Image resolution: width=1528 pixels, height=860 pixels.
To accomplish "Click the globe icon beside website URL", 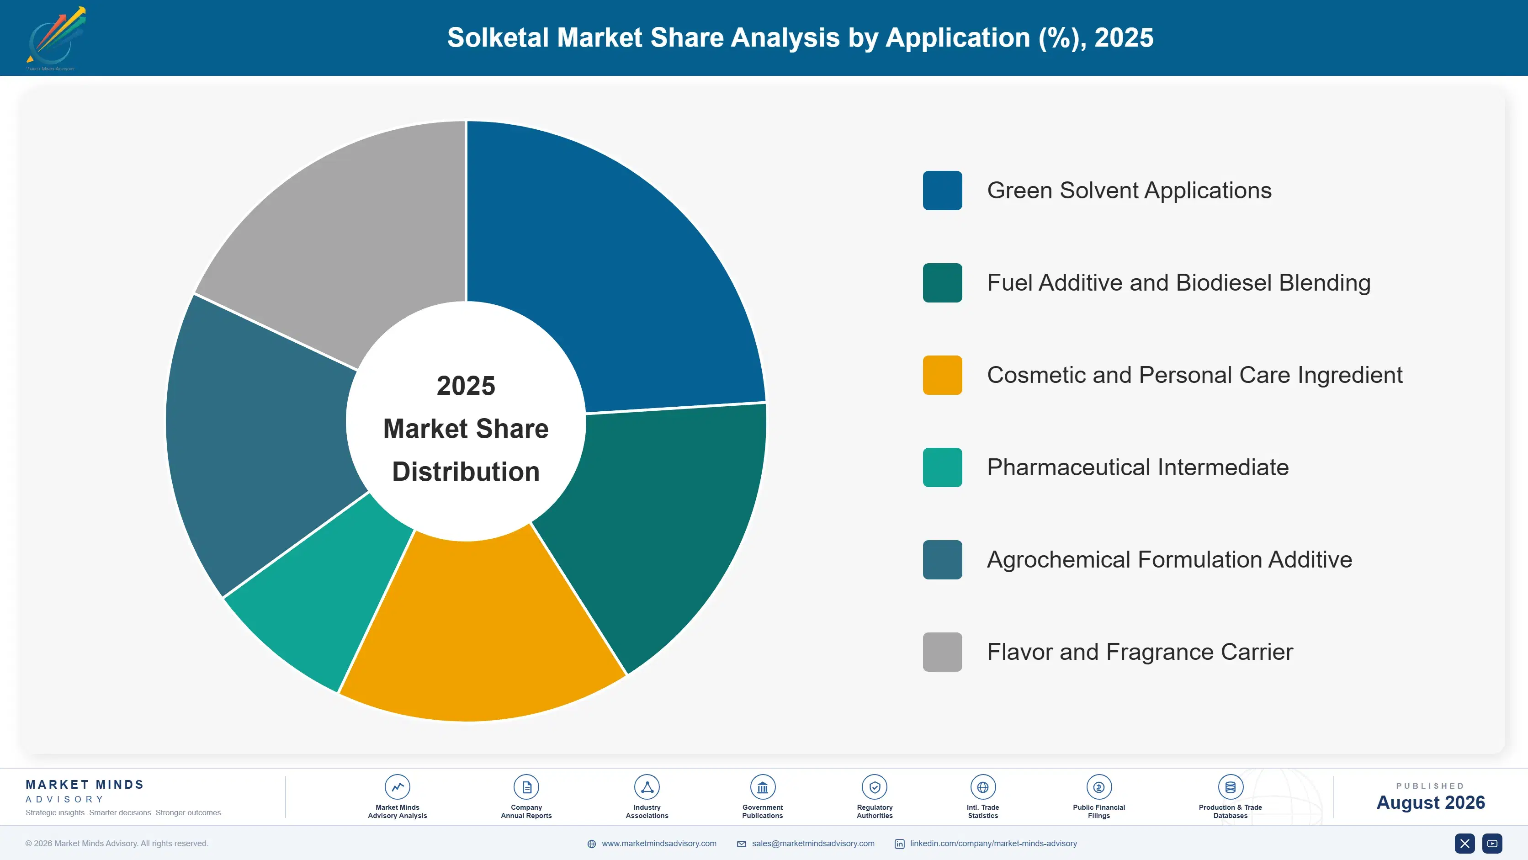I will coord(591,844).
